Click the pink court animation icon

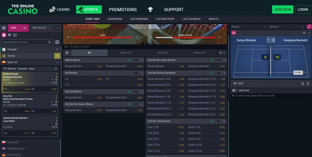(234, 33)
